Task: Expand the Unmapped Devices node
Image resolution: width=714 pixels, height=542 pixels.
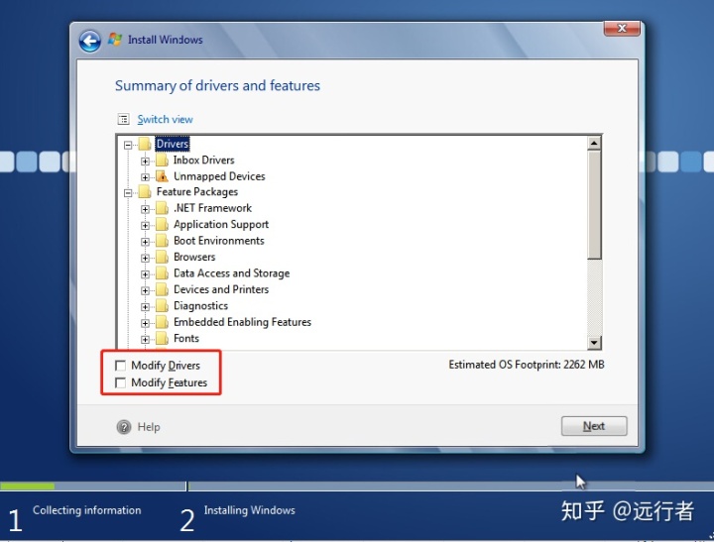Action: point(145,177)
